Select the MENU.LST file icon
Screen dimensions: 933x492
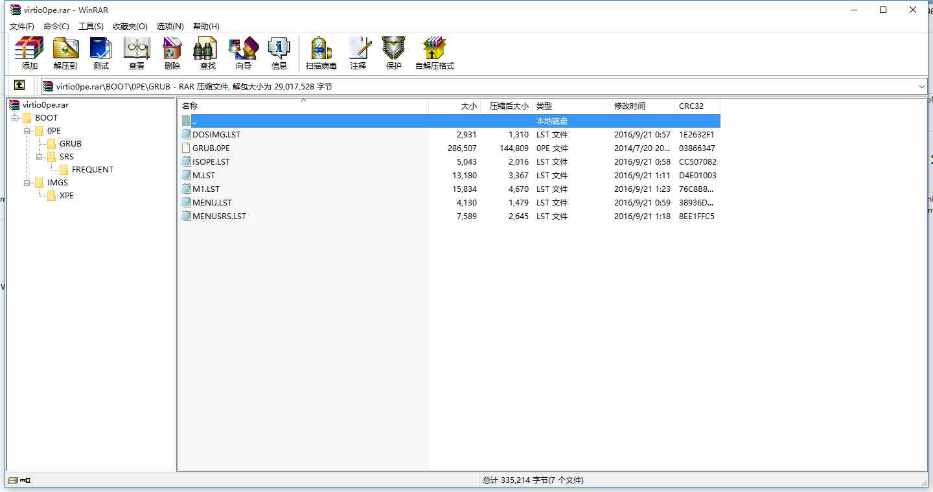(x=187, y=203)
